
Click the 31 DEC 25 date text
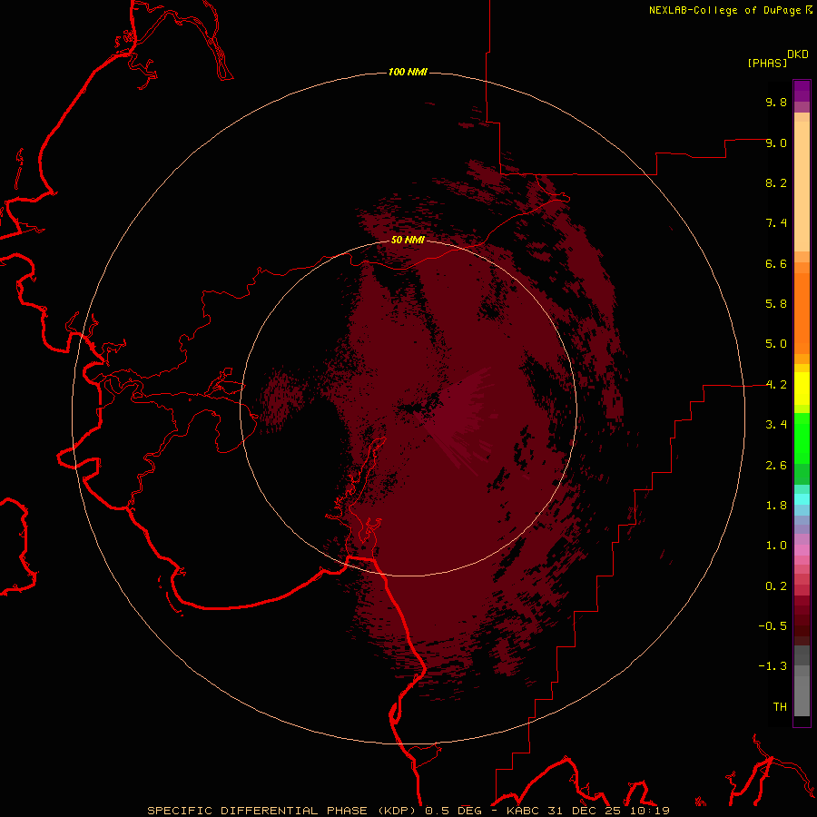[x=584, y=811]
